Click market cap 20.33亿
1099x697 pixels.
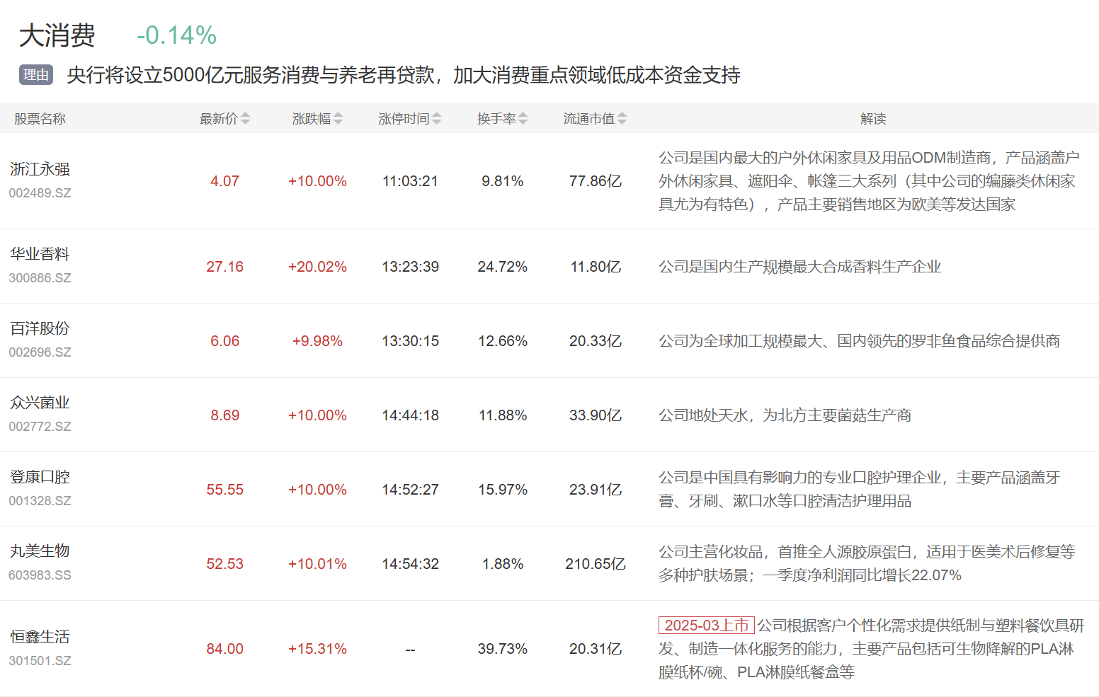click(x=596, y=341)
